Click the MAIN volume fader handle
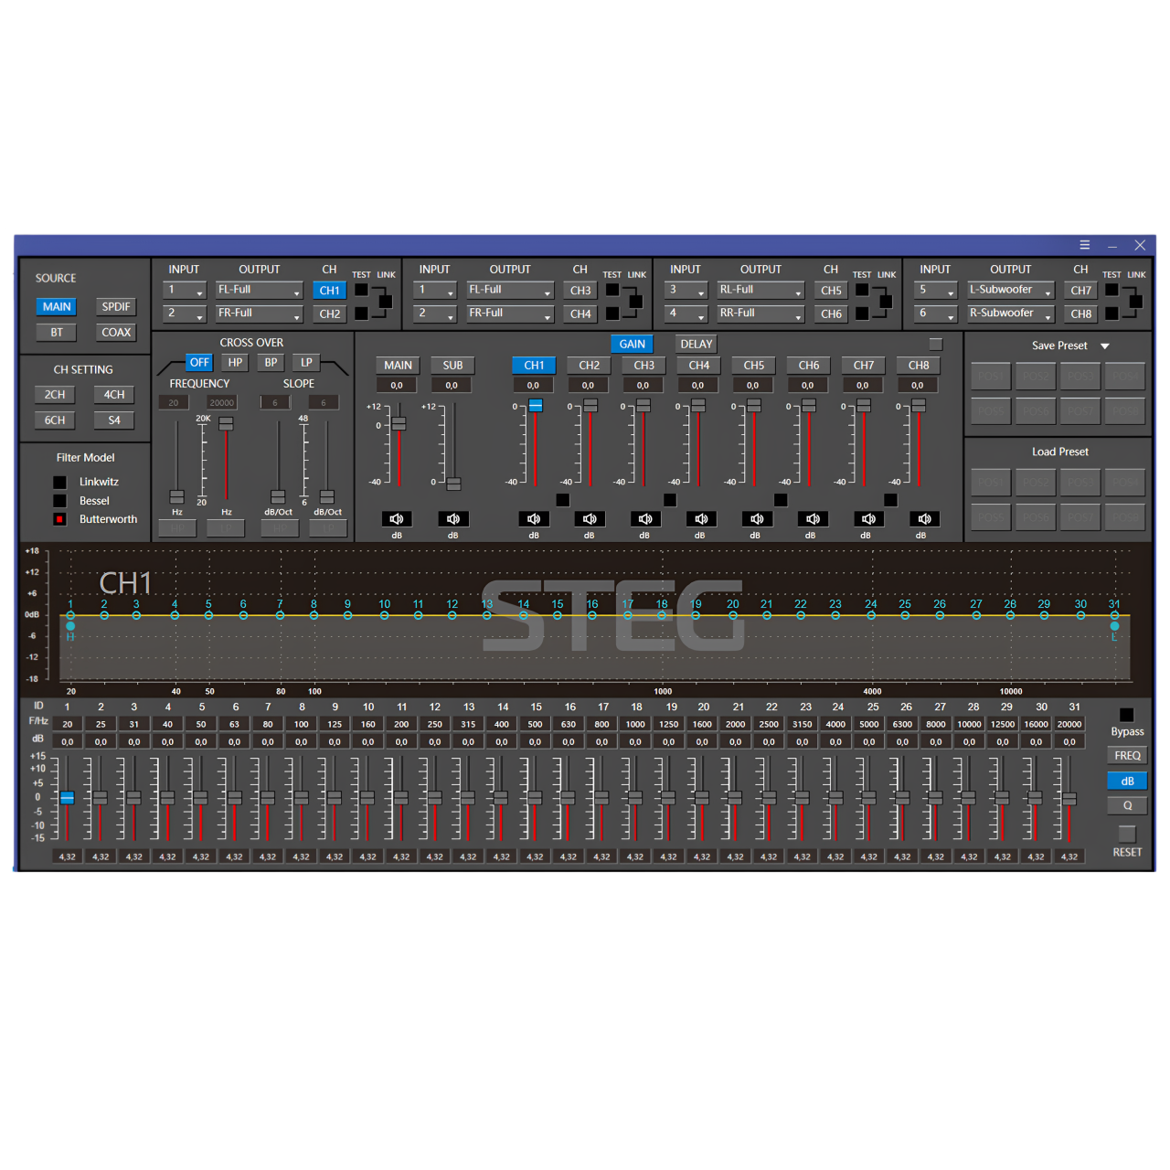1170x1170 pixels. (399, 423)
